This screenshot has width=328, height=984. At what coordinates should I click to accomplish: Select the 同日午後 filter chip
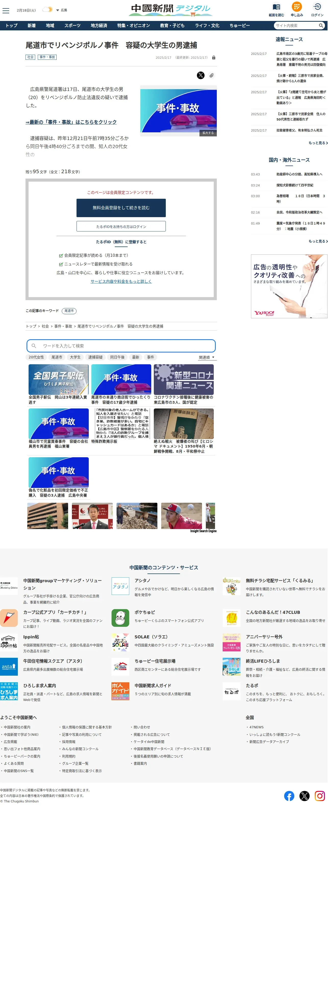coord(118,358)
